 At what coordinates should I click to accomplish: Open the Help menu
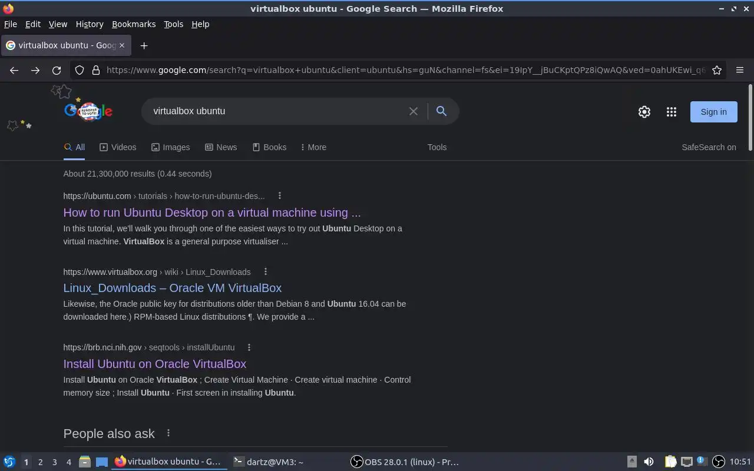point(200,24)
